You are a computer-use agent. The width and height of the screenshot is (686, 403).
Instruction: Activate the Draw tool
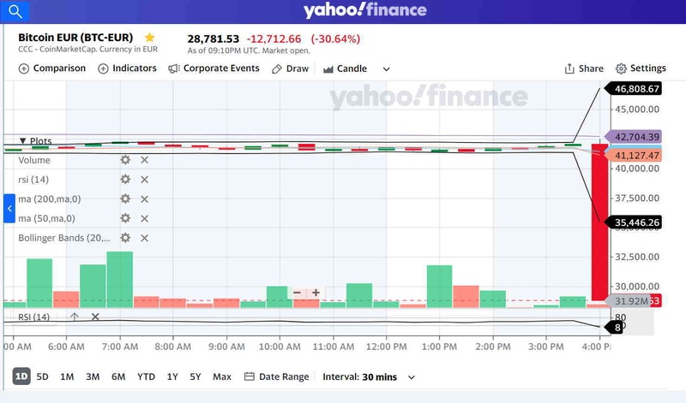290,69
